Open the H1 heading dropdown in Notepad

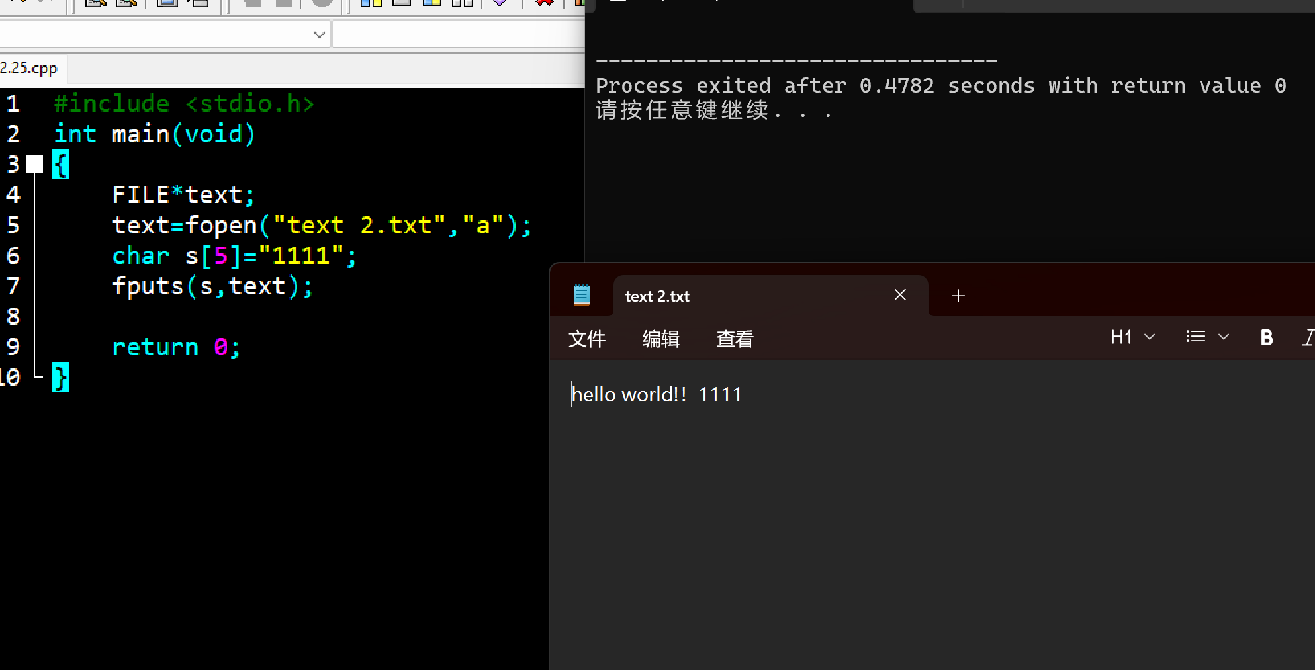point(1133,337)
